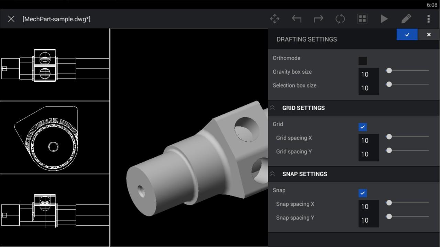The width and height of the screenshot is (440, 247).
Task: Click the Snap spacing Y label
Action: click(295, 217)
